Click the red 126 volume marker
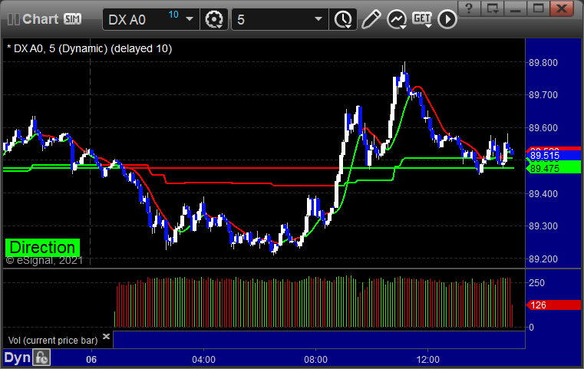 (553, 305)
